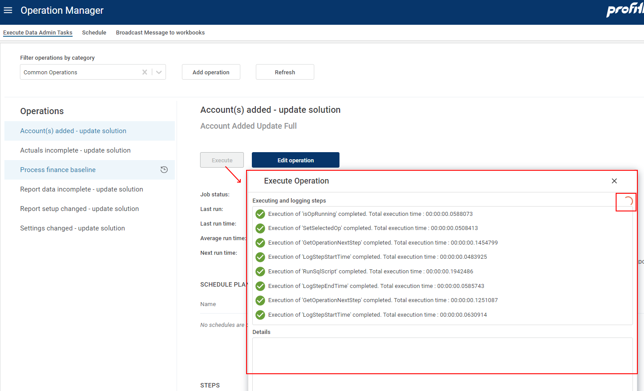The height and width of the screenshot is (391, 644).
Task: Click green checkmark for isOpRunning step
Action: pyautogui.click(x=260, y=214)
